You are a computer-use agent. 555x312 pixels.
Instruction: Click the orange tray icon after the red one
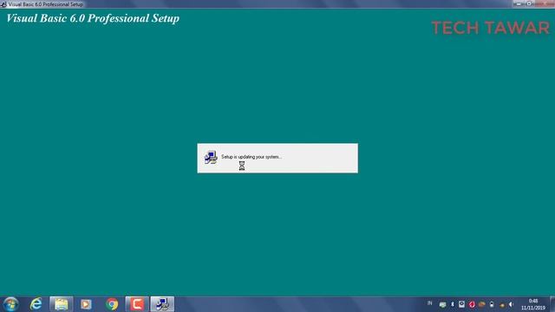click(482, 304)
